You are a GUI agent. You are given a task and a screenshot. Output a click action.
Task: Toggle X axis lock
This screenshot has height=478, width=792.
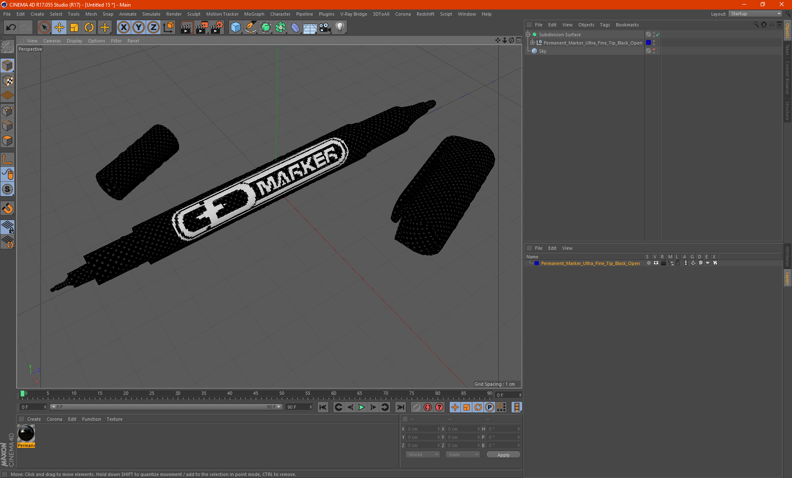coord(123,28)
